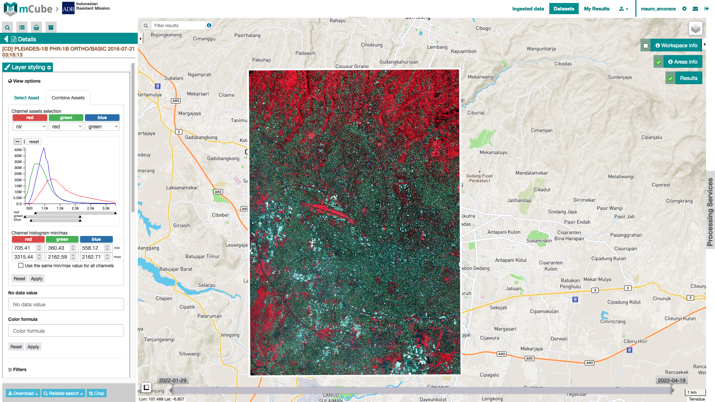
Task: Open the results list panel icon
Action: [22, 27]
